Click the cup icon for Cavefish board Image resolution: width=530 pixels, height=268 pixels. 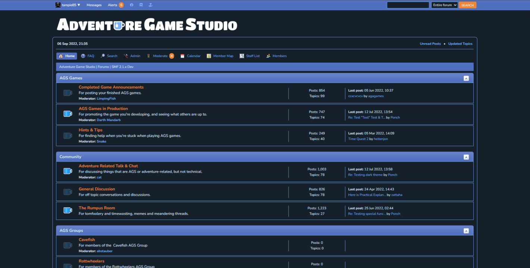tap(68, 245)
